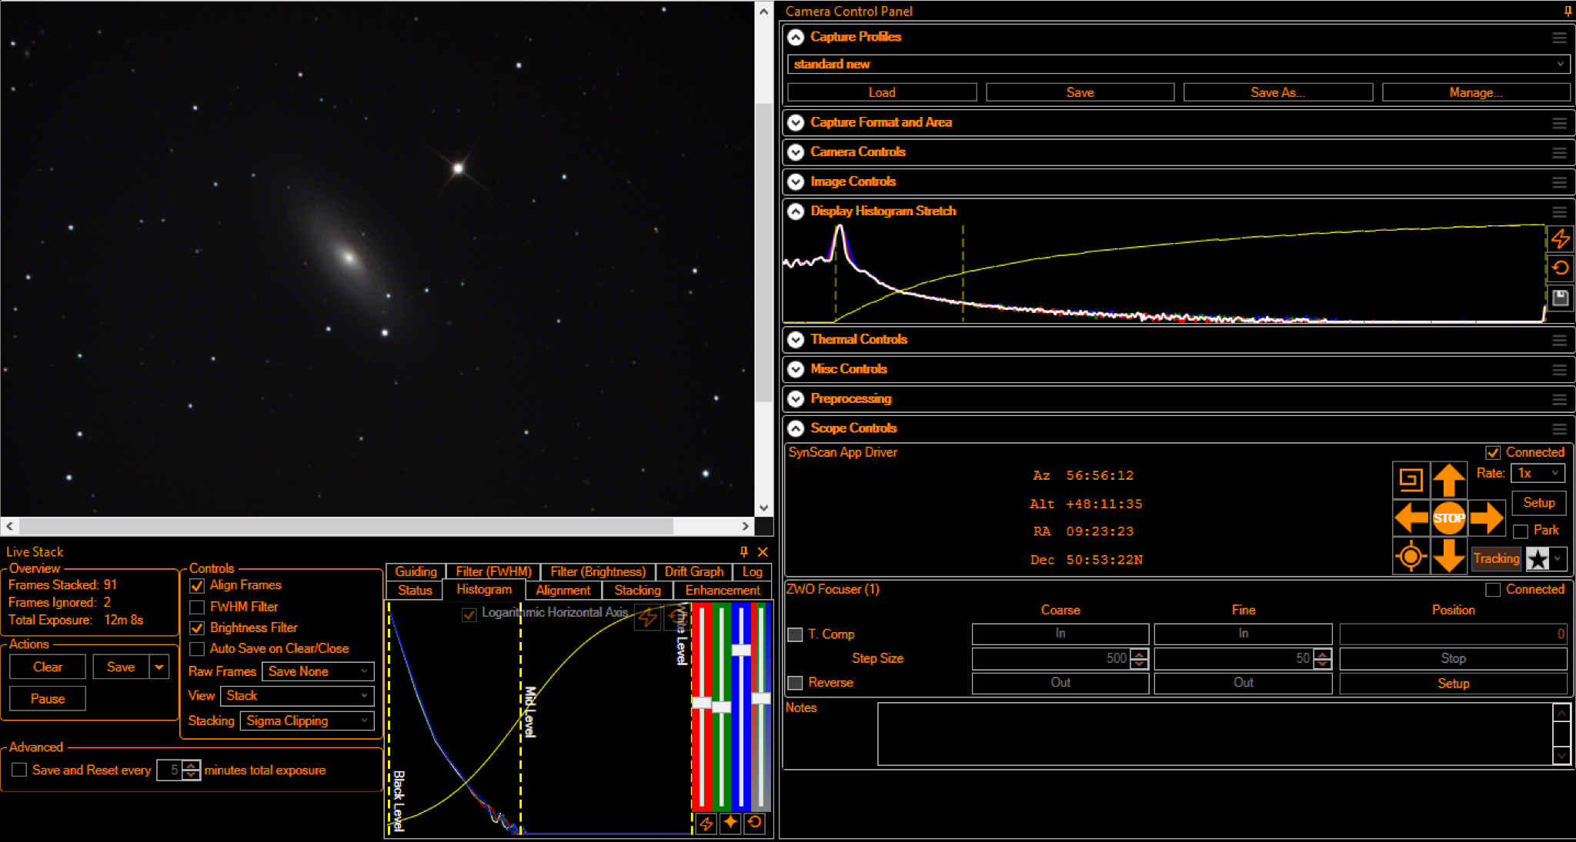The height and width of the screenshot is (842, 1576).
Task: Click the reset stretch icon beside display histogram
Action: click(1561, 268)
